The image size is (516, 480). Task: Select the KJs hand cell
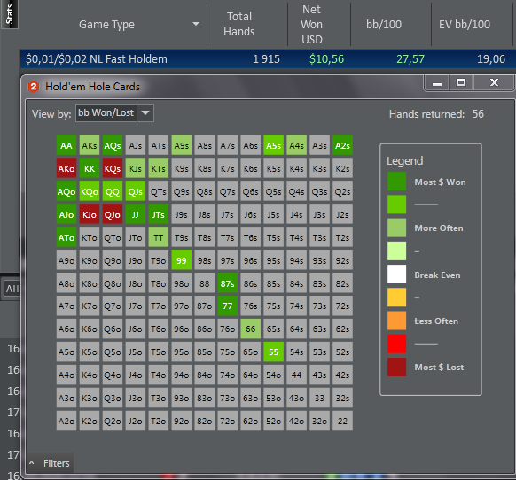coord(136,168)
